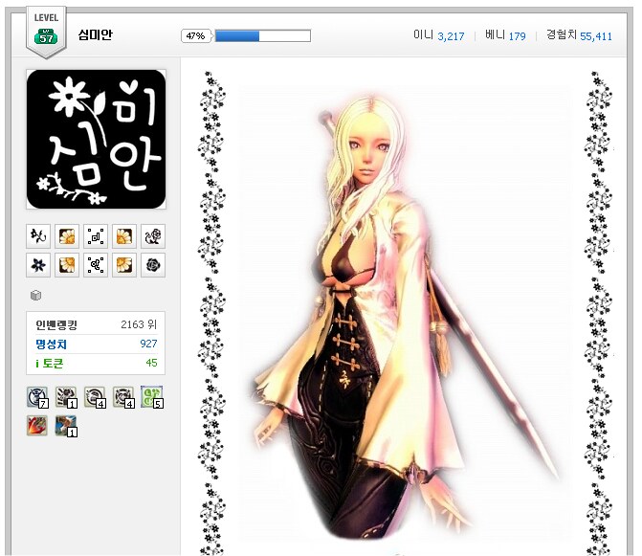642x556 pixels.
Task: Open the 이니 value 3,217 link
Action: point(451,36)
